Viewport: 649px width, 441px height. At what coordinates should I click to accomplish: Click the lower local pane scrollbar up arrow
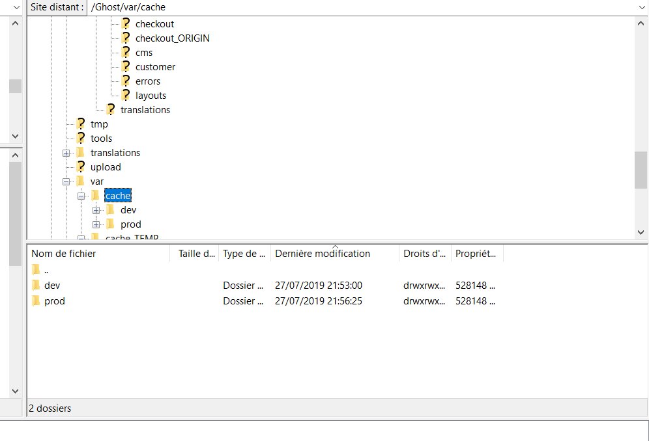[16, 155]
